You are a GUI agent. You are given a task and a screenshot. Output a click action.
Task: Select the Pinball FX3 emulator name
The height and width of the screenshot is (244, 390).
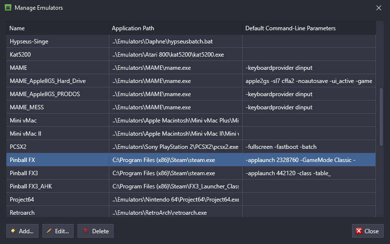coord(24,173)
